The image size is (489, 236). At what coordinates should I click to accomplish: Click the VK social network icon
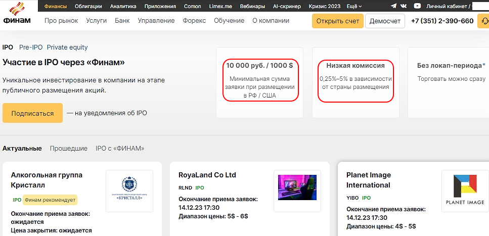point(405,7)
